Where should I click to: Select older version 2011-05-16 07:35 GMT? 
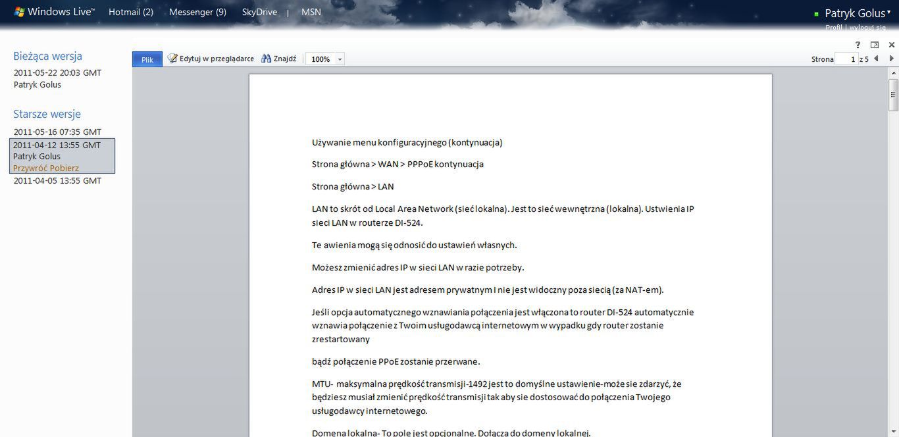pos(57,132)
